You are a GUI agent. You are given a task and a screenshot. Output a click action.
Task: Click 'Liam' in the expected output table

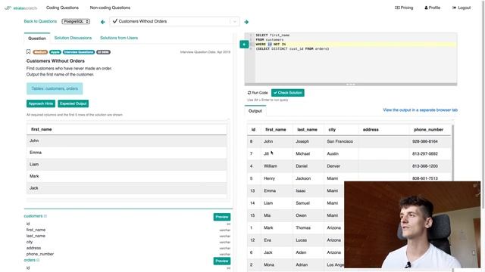(x=34, y=165)
